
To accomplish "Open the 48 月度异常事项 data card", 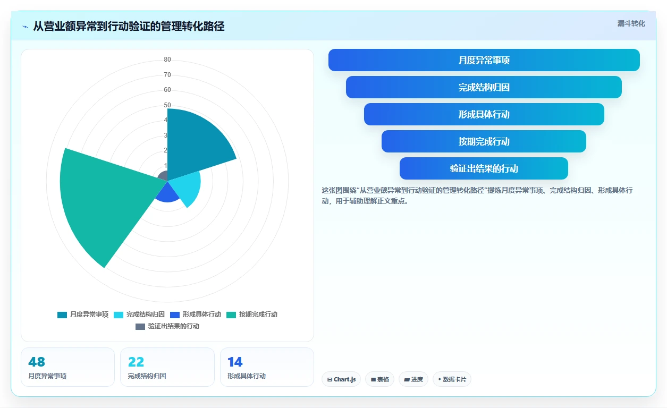I will pos(67,367).
